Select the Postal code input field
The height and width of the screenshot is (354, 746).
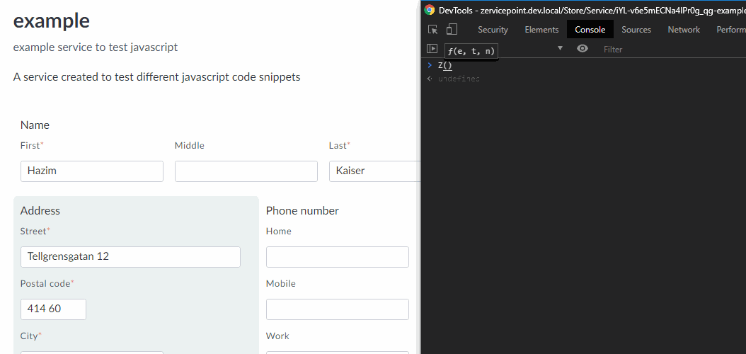pyautogui.click(x=53, y=309)
